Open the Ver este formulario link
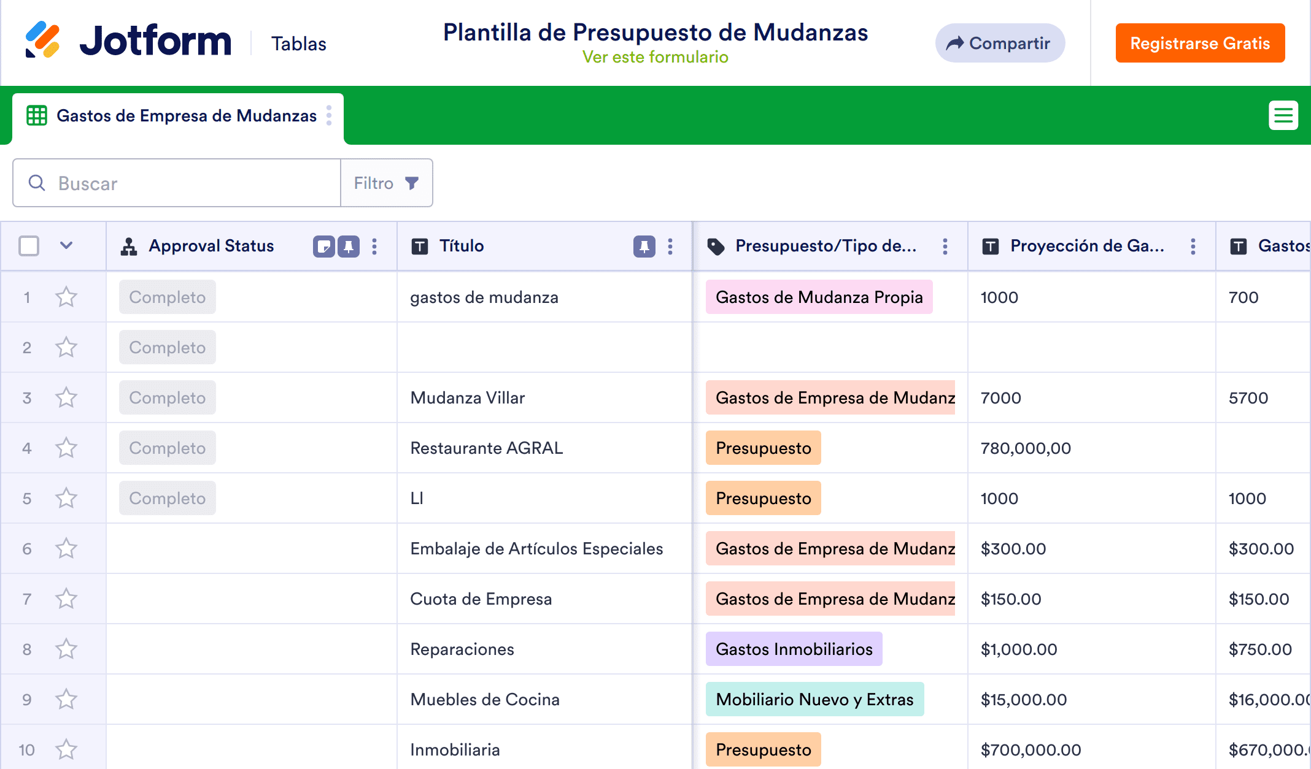The width and height of the screenshot is (1311, 769). click(x=655, y=57)
